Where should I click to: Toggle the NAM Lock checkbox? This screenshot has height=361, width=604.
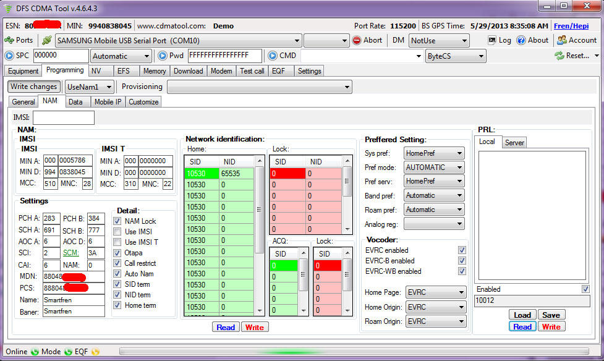117,221
